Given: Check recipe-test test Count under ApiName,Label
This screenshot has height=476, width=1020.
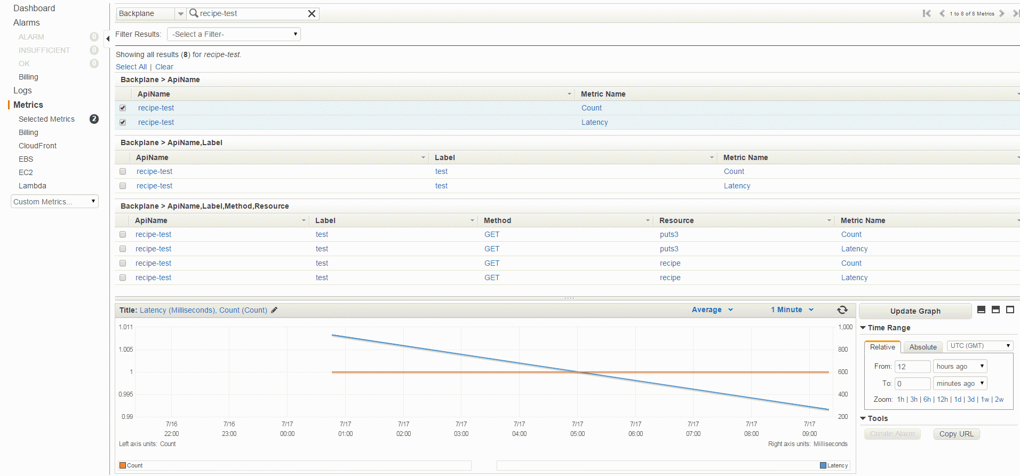Looking at the screenshot, I should pos(123,171).
